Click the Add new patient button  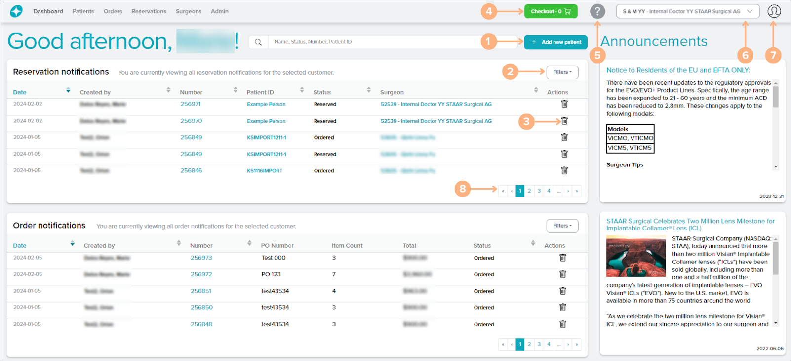pos(555,42)
